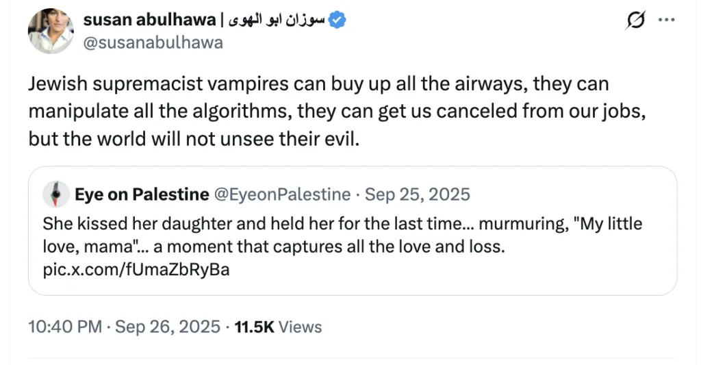Open the three-dot More options menu
701x365 pixels.
(x=666, y=21)
